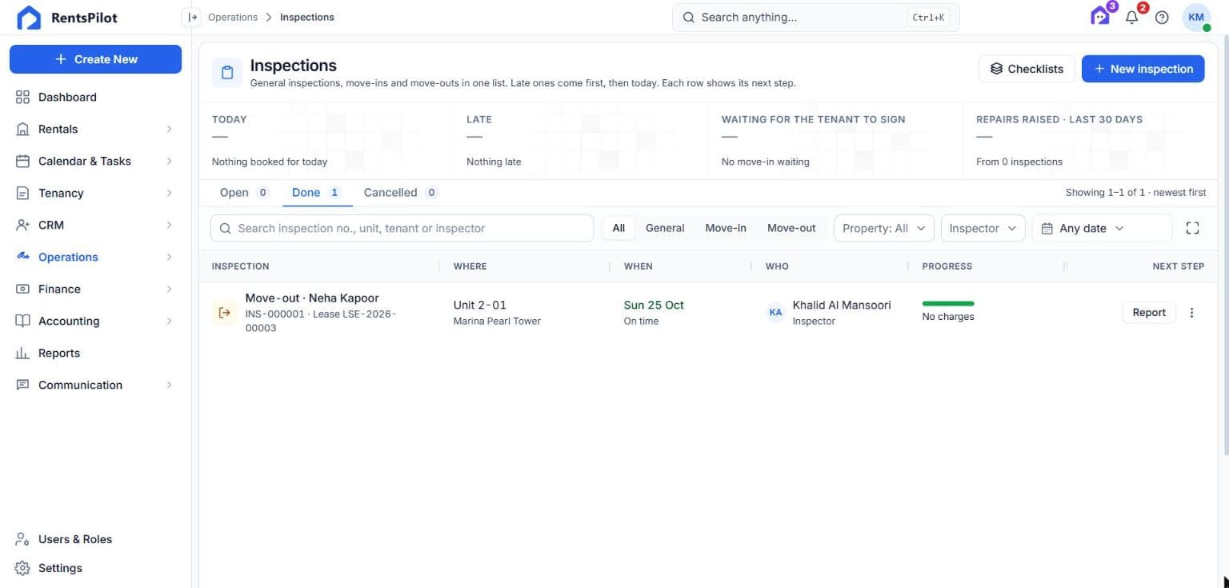The height and width of the screenshot is (588, 1229).
Task: Filter inspections by Move-out type
Action: coord(791,228)
